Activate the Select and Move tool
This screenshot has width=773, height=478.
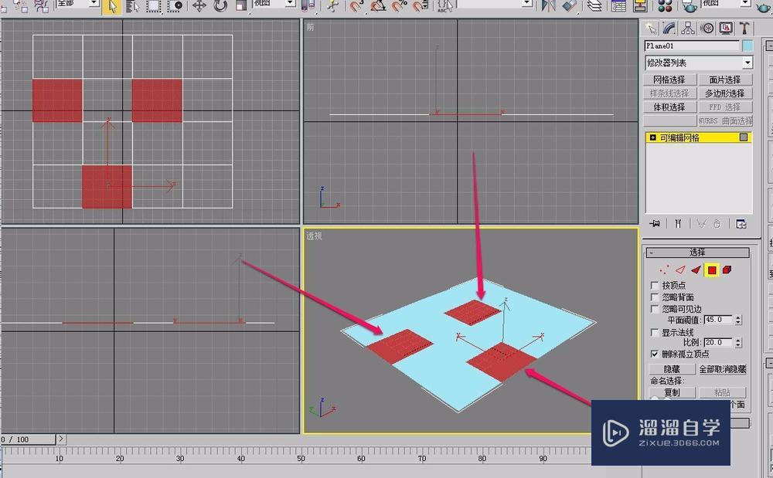[199, 6]
